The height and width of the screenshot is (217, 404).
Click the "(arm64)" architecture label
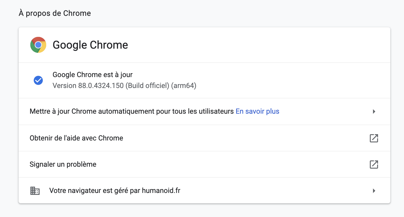coord(184,86)
